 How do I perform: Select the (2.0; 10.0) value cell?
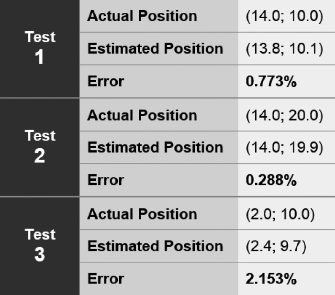point(280,214)
